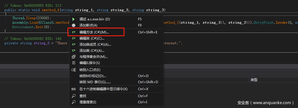
Task: Click the edit IL instructions icon
Action: coord(74,63)
